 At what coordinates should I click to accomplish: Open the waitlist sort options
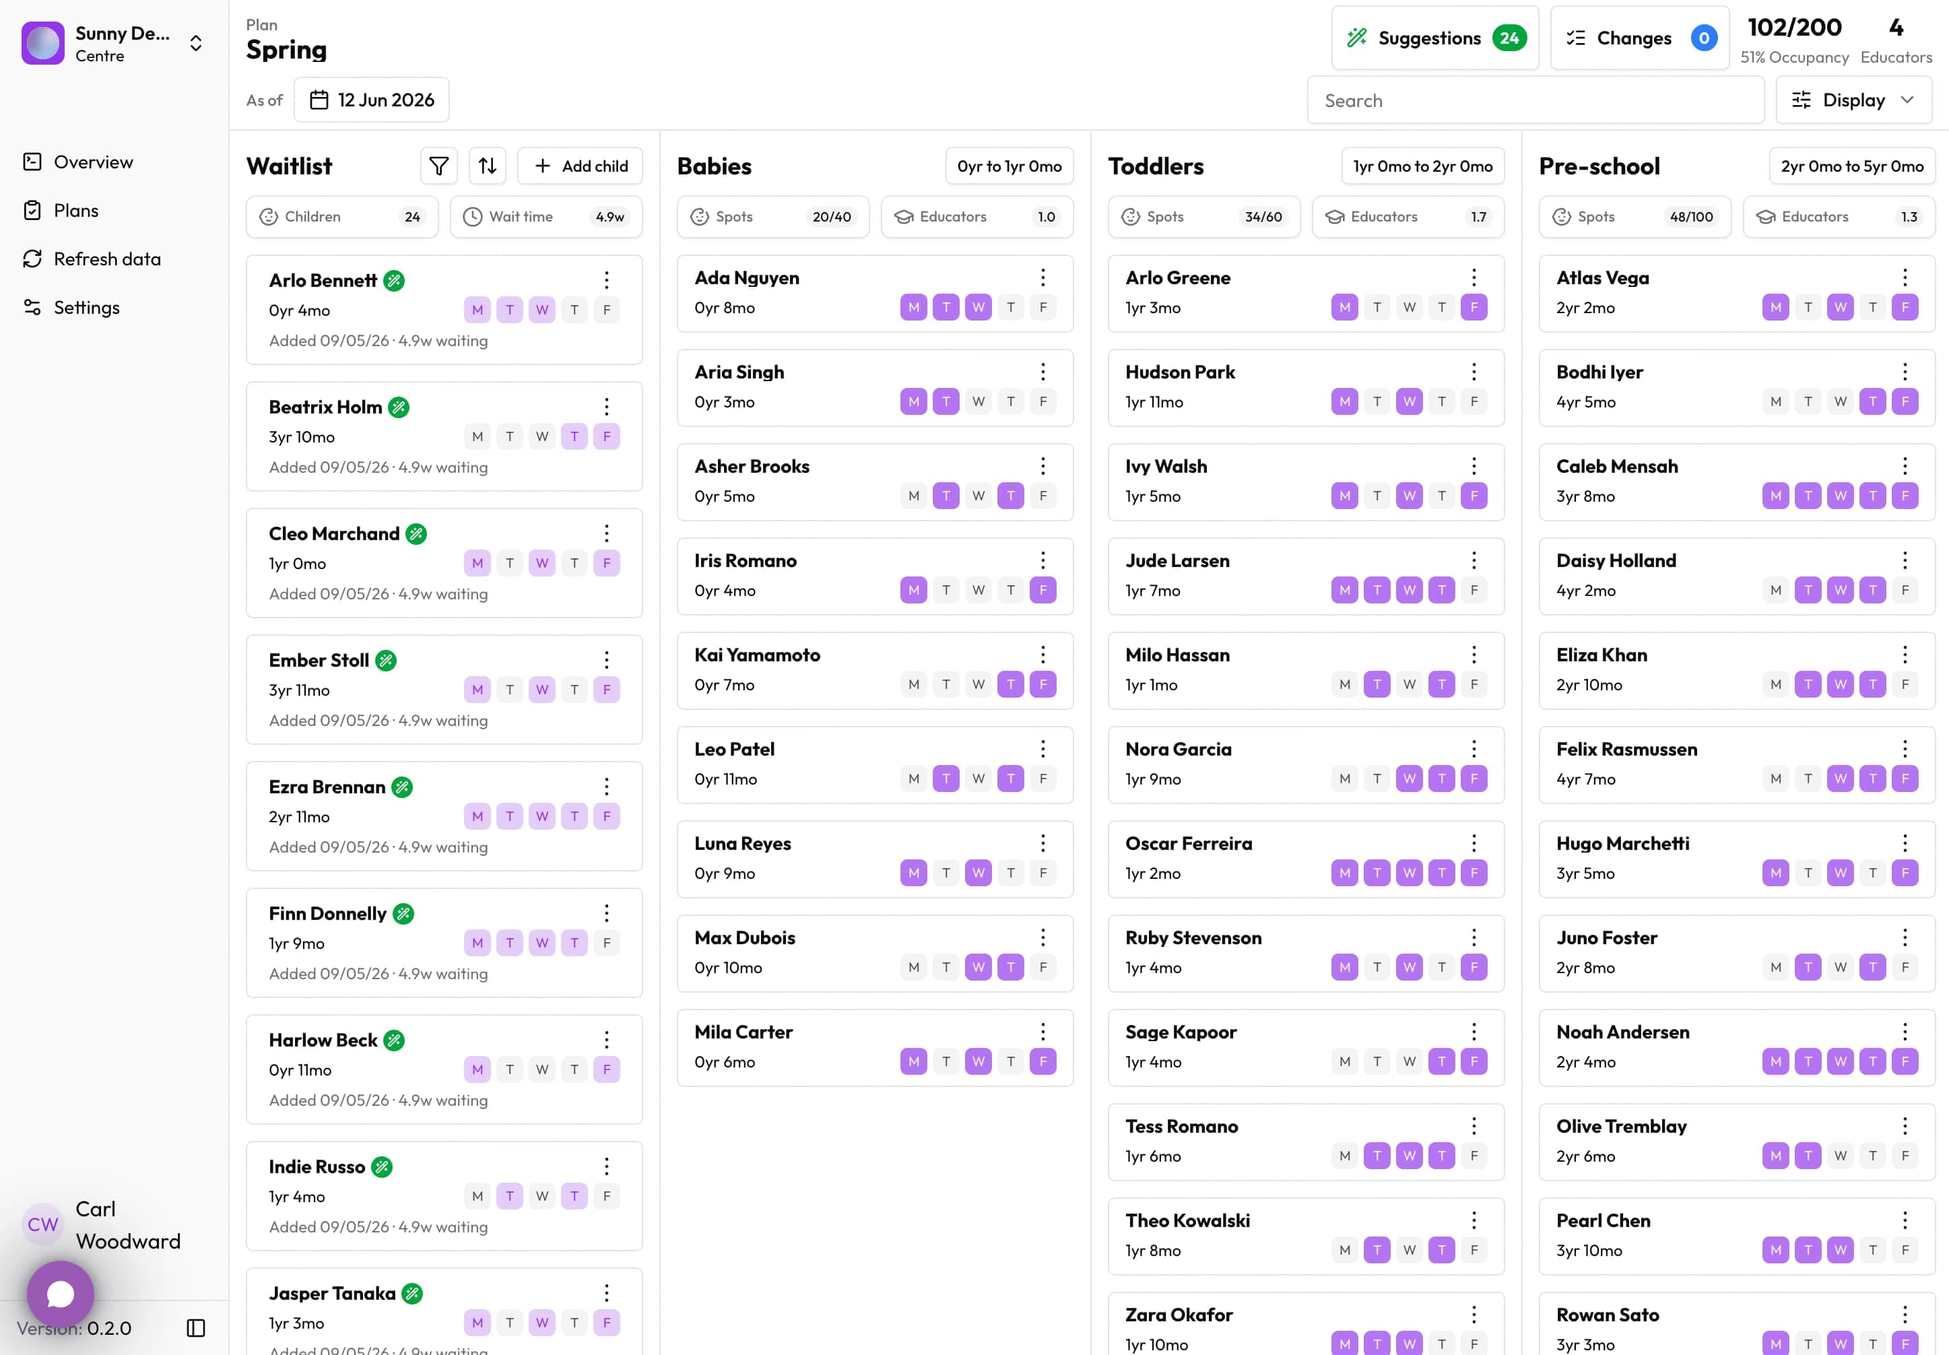pos(488,166)
